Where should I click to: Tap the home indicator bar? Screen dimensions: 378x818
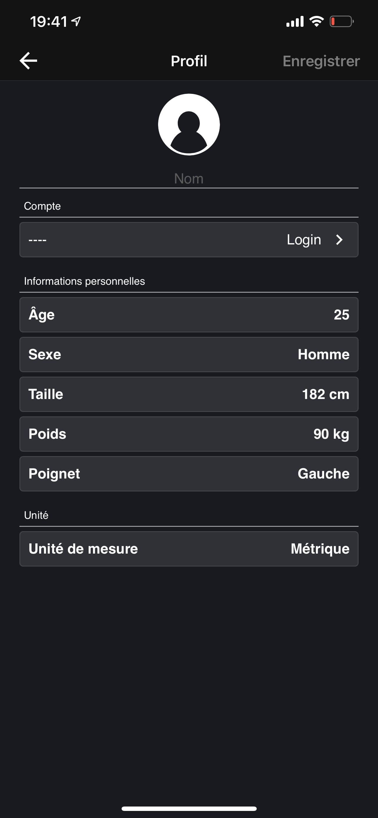pyautogui.click(x=189, y=809)
